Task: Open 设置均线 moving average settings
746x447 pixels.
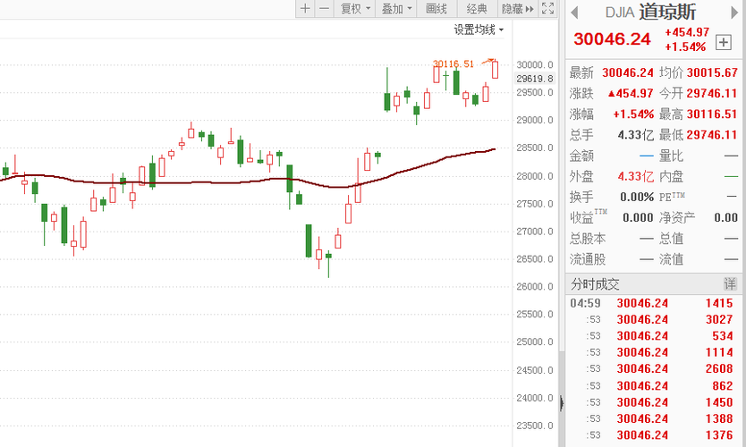Action: point(479,30)
